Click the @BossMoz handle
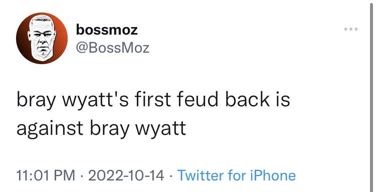 coord(113,48)
